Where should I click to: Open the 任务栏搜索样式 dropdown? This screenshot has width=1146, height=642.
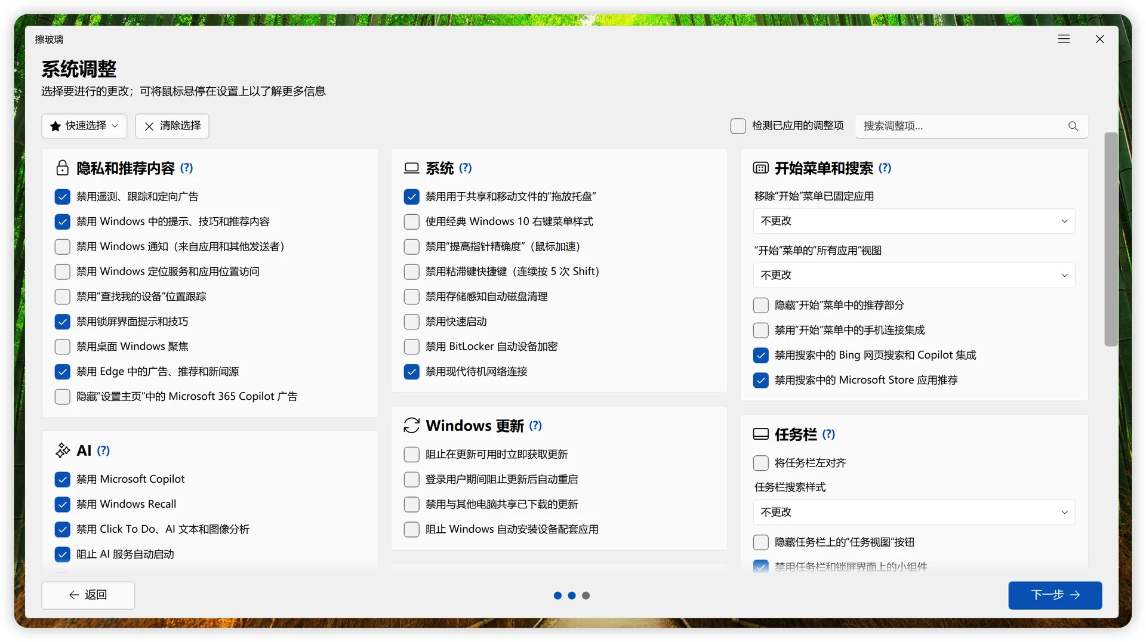tap(914, 512)
